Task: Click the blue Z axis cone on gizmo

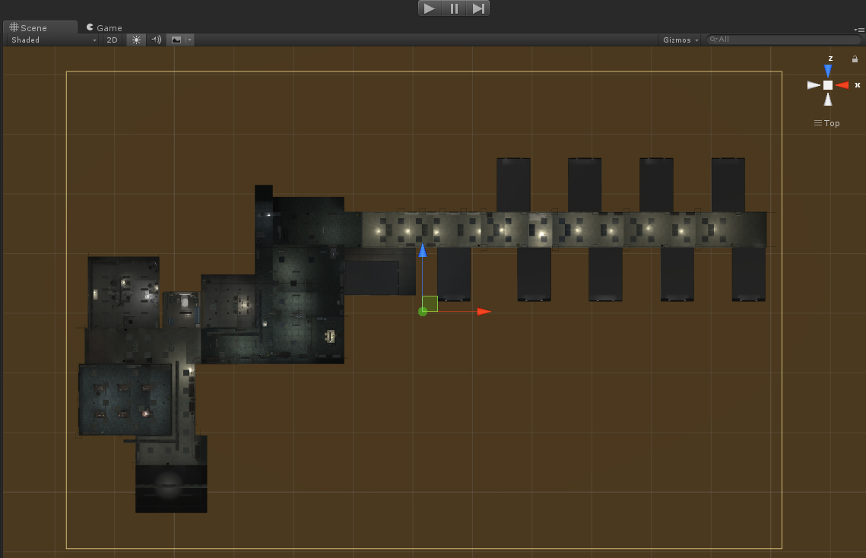Action: [828, 70]
